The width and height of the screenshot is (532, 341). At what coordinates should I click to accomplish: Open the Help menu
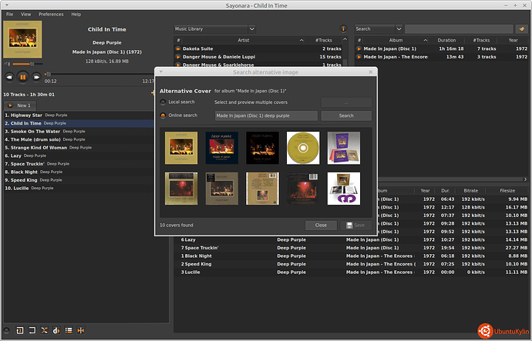coord(76,14)
